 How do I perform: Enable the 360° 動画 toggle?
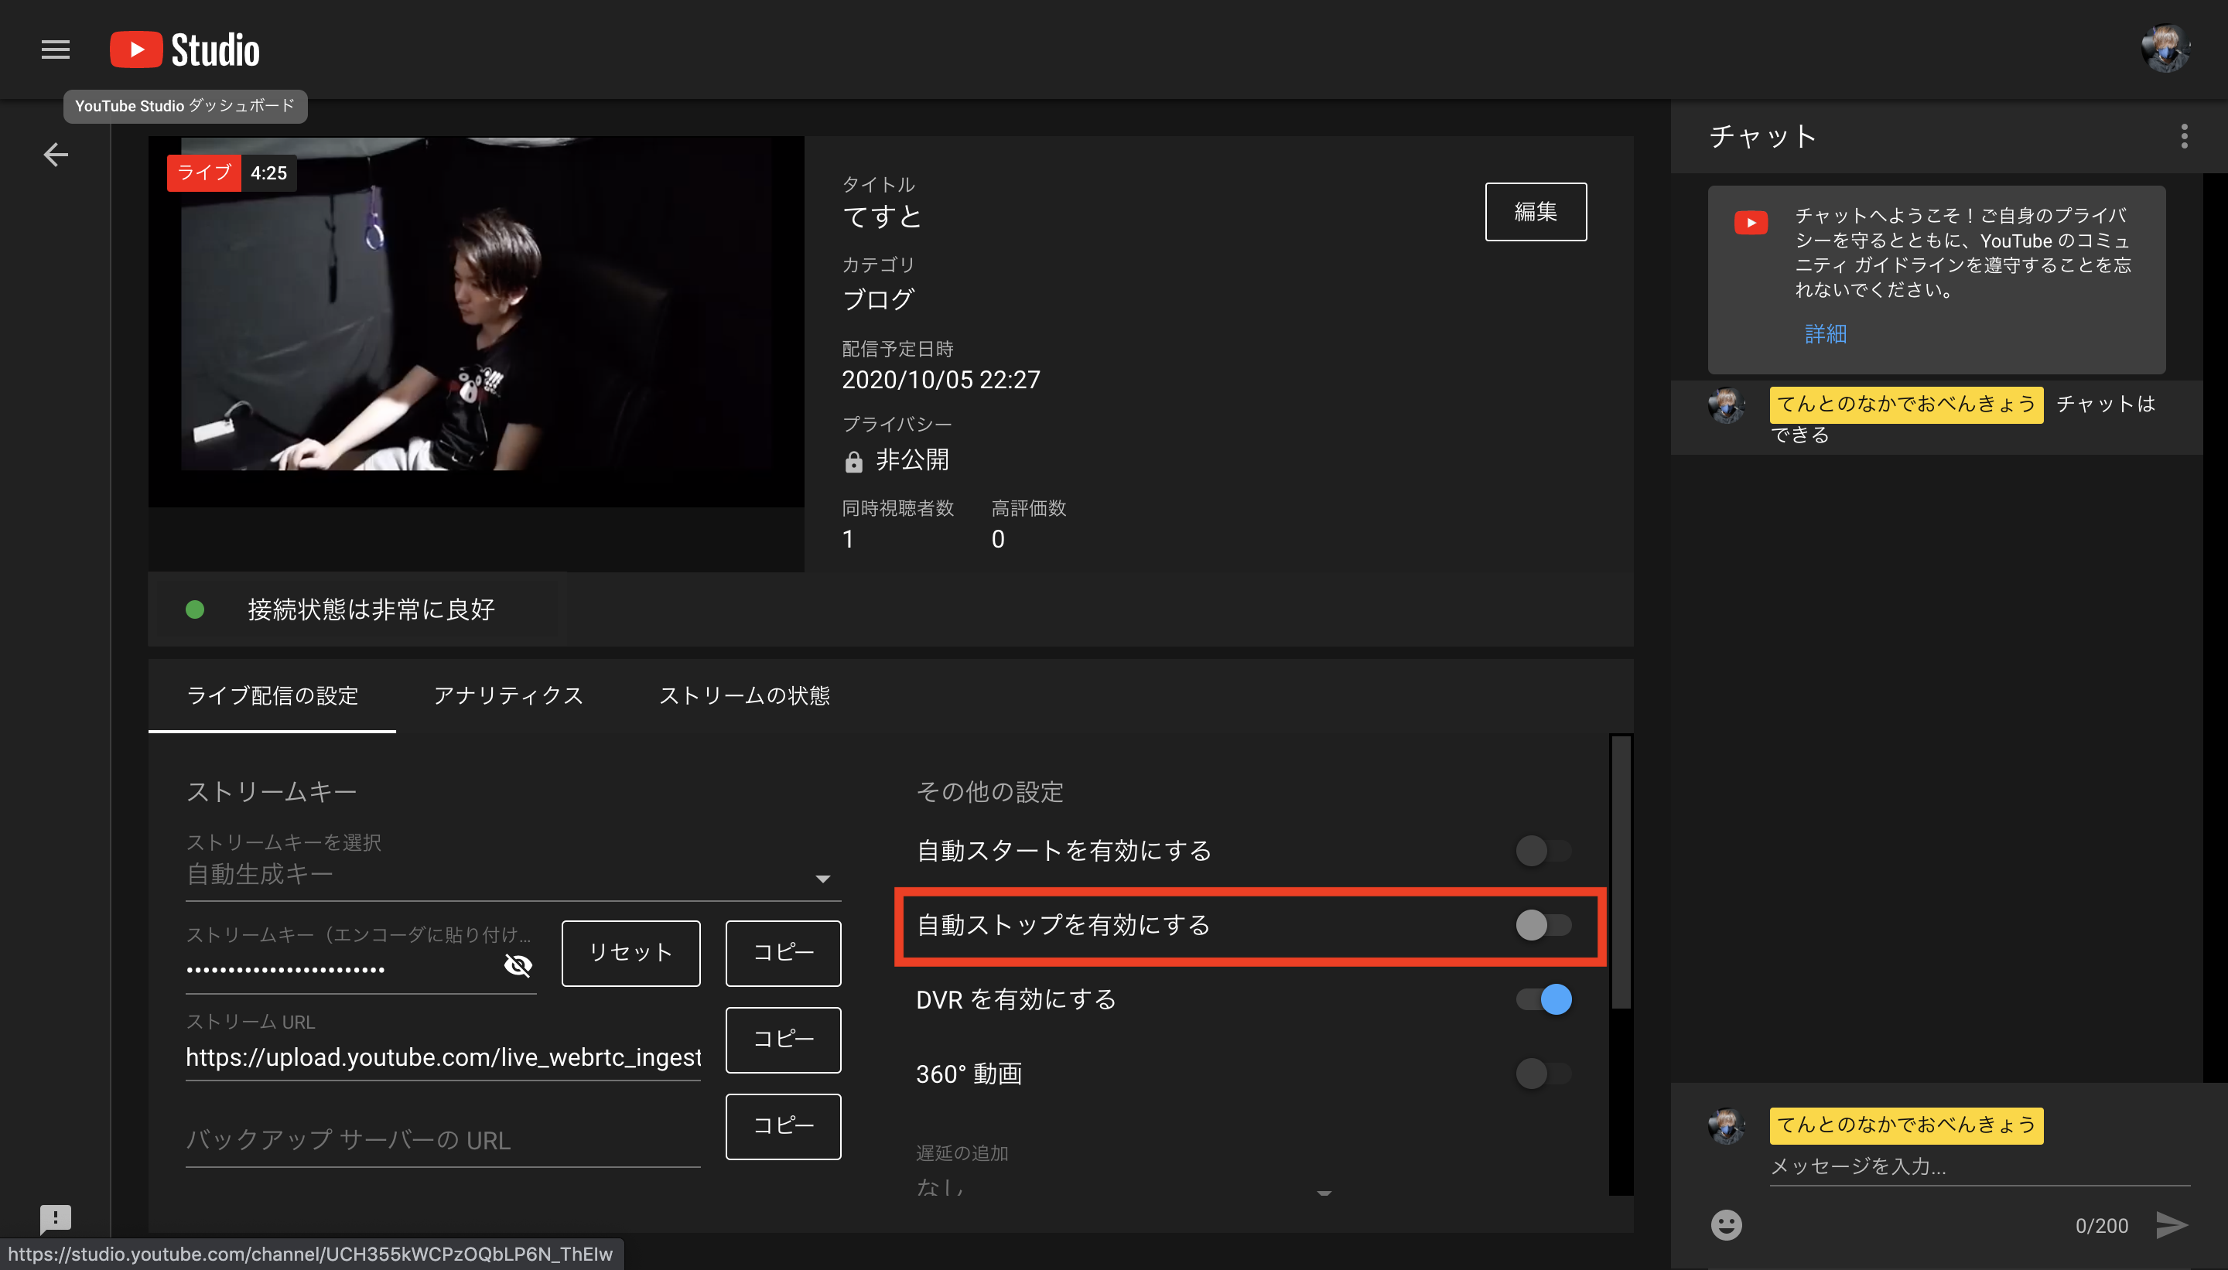(x=1543, y=1073)
